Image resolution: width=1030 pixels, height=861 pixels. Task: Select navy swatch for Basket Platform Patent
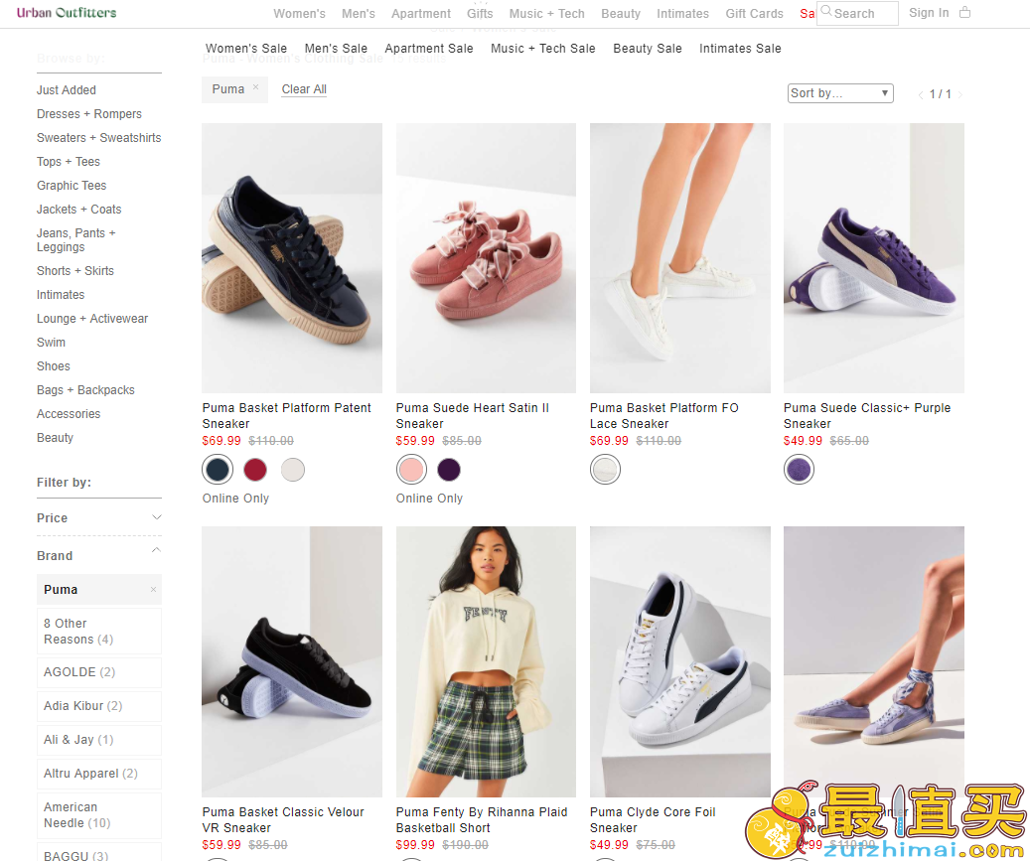click(218, 470)
